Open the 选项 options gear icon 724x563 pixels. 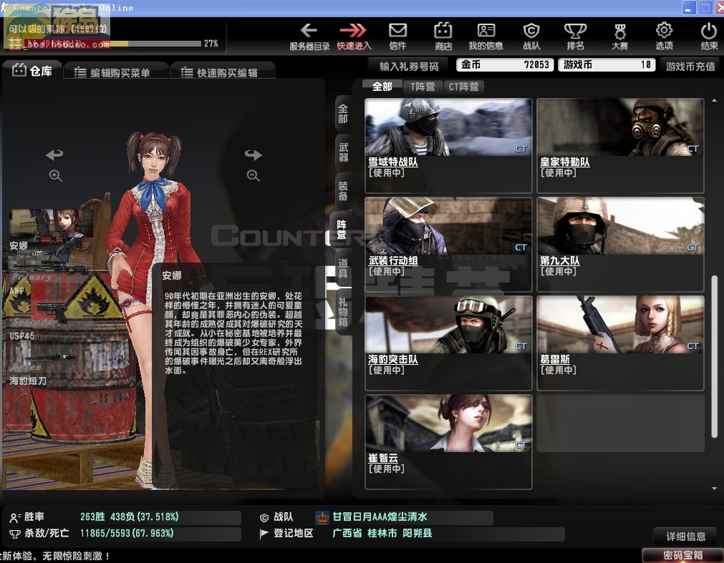coord(664,36)
